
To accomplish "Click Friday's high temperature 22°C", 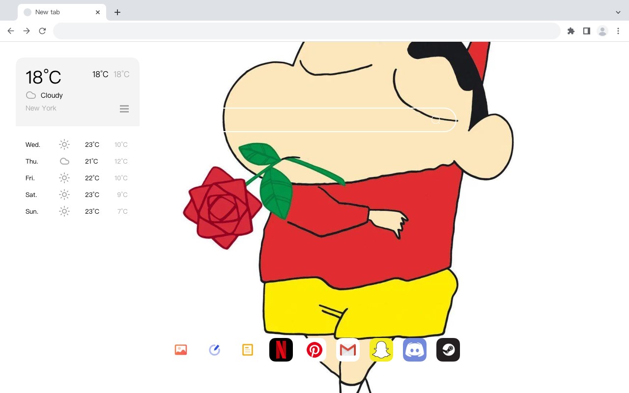I will click(92, 178).
